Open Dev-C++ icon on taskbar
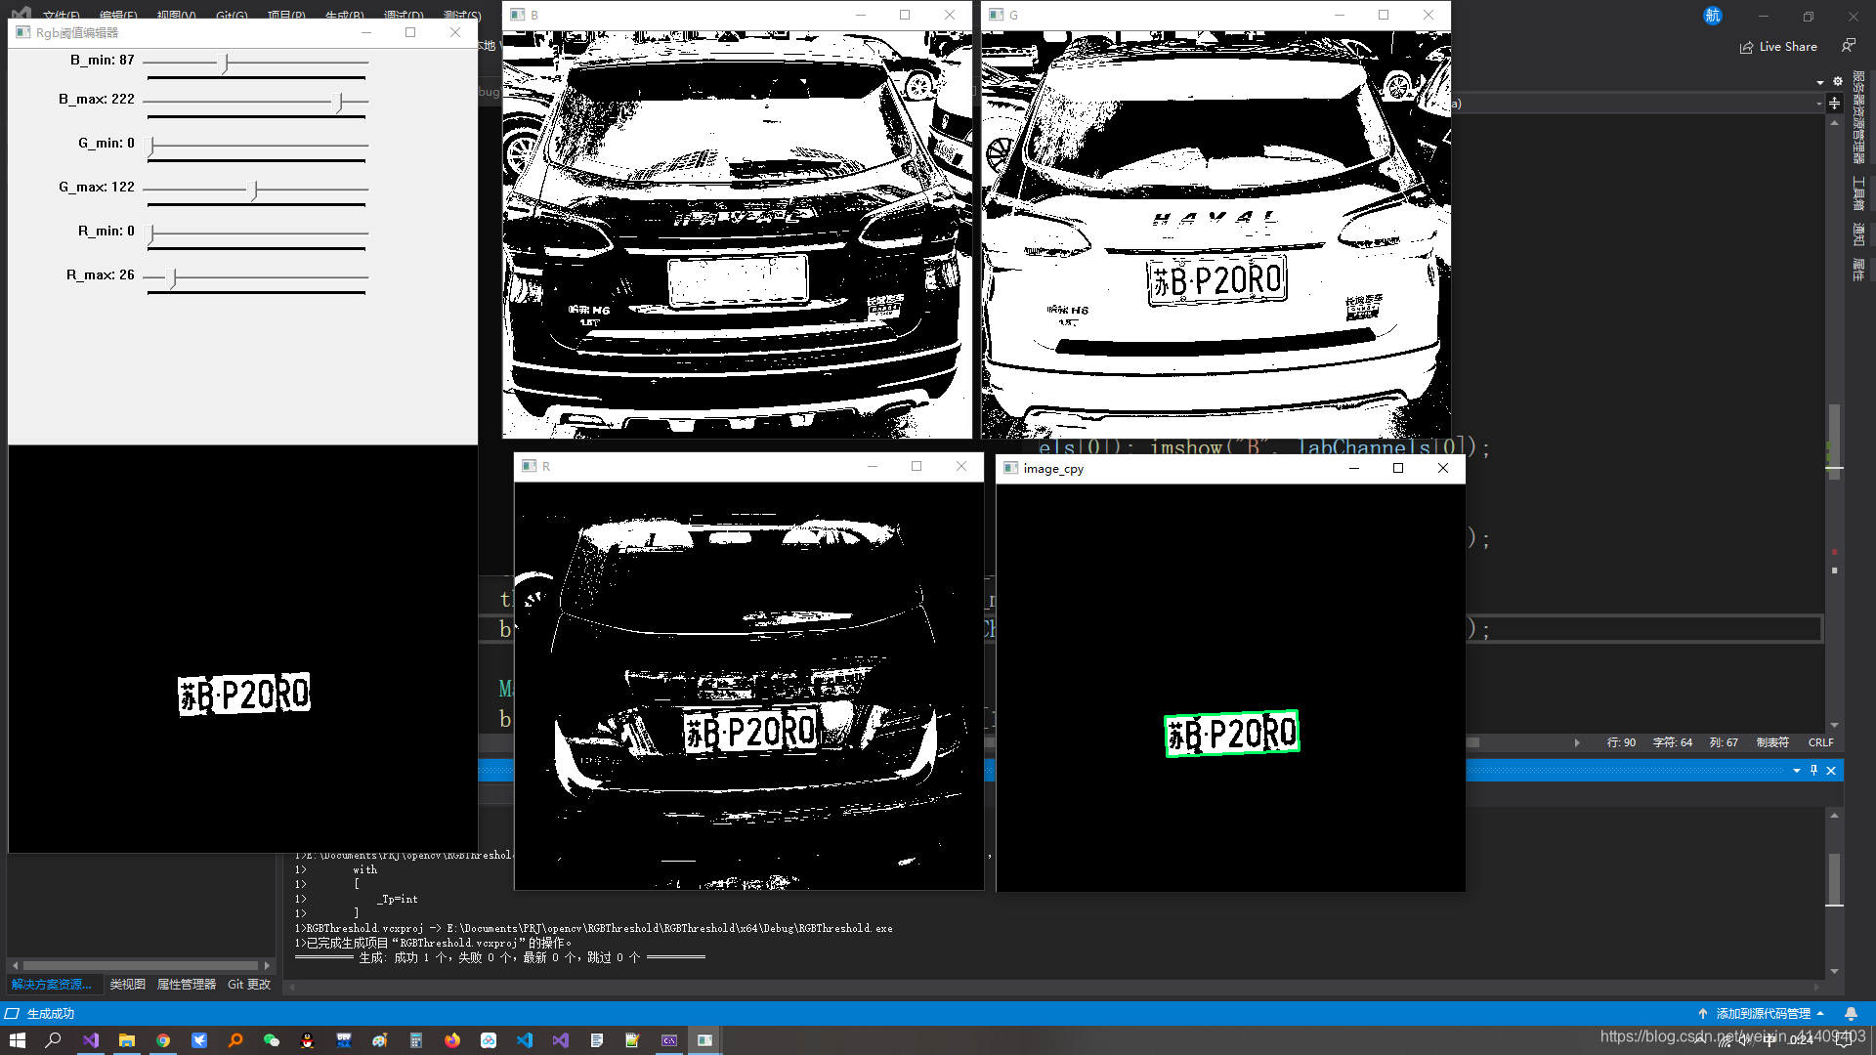 point(344,1040)
